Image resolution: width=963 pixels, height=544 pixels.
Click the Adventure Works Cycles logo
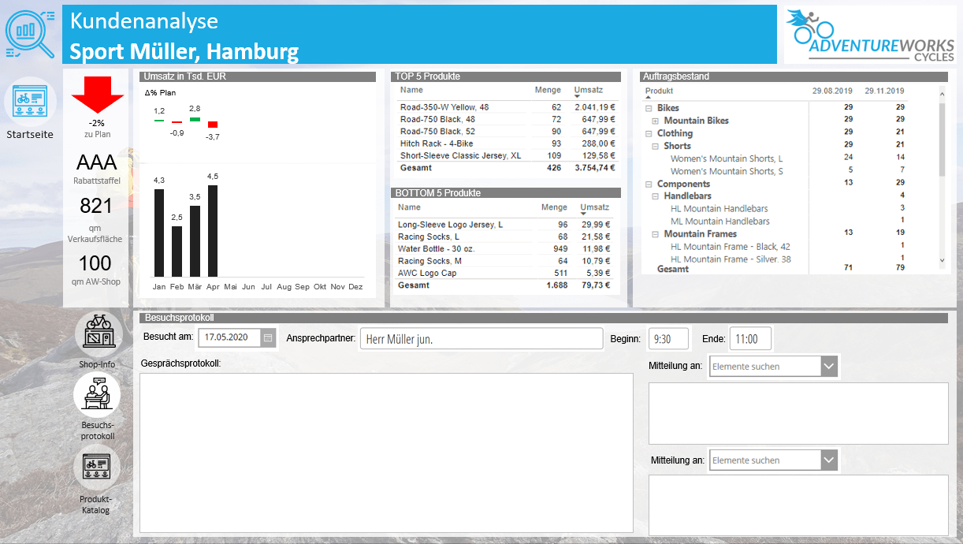(870, 35)
